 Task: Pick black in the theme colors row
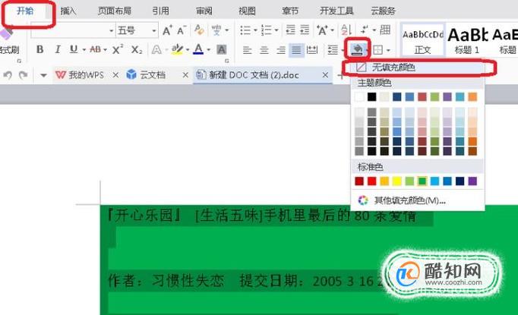pyautogui.click(x=371, y=96)
